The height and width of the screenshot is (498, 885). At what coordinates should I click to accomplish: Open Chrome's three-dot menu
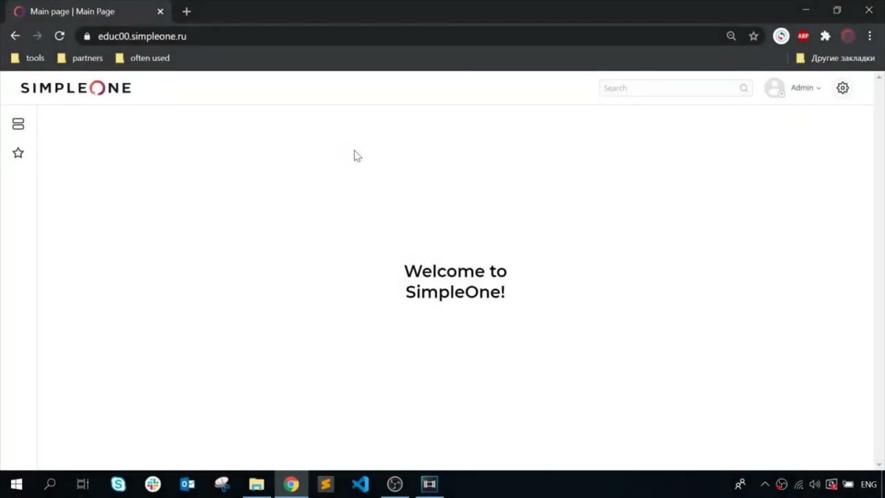870,36
